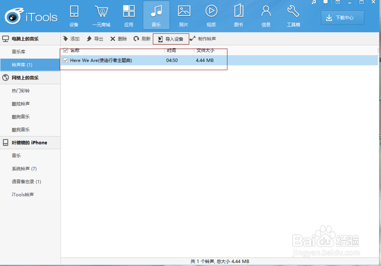Toggle the select-all checkbox beside 名称
This screenshot has width=381, height=266.
(66, 50)
